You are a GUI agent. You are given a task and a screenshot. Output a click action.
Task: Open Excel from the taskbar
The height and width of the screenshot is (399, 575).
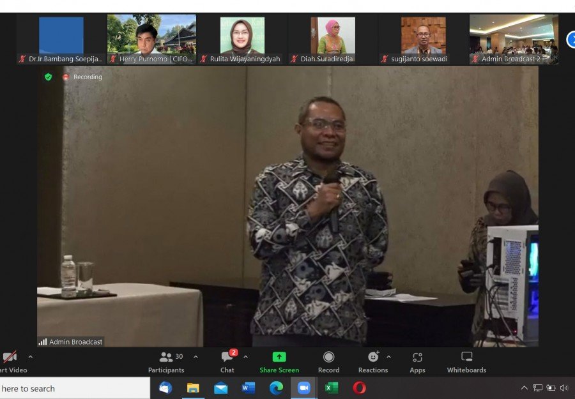(x=332, y=388)
